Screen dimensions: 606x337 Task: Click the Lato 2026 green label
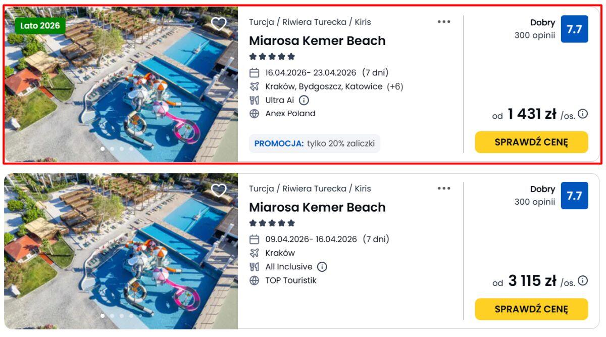(x=40, y=26)
